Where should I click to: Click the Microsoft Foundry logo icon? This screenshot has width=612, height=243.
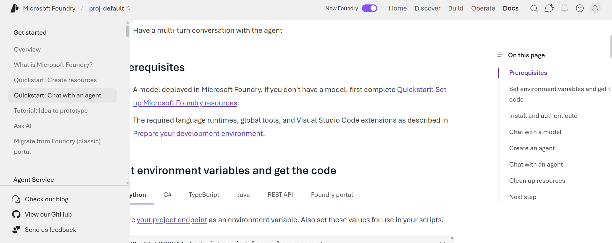coord(15,8)
